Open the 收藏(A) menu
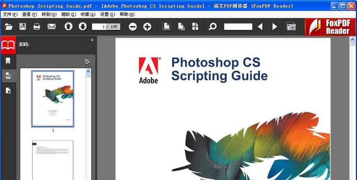The height and width of the screenshot is (180, 357). point(88,15)
